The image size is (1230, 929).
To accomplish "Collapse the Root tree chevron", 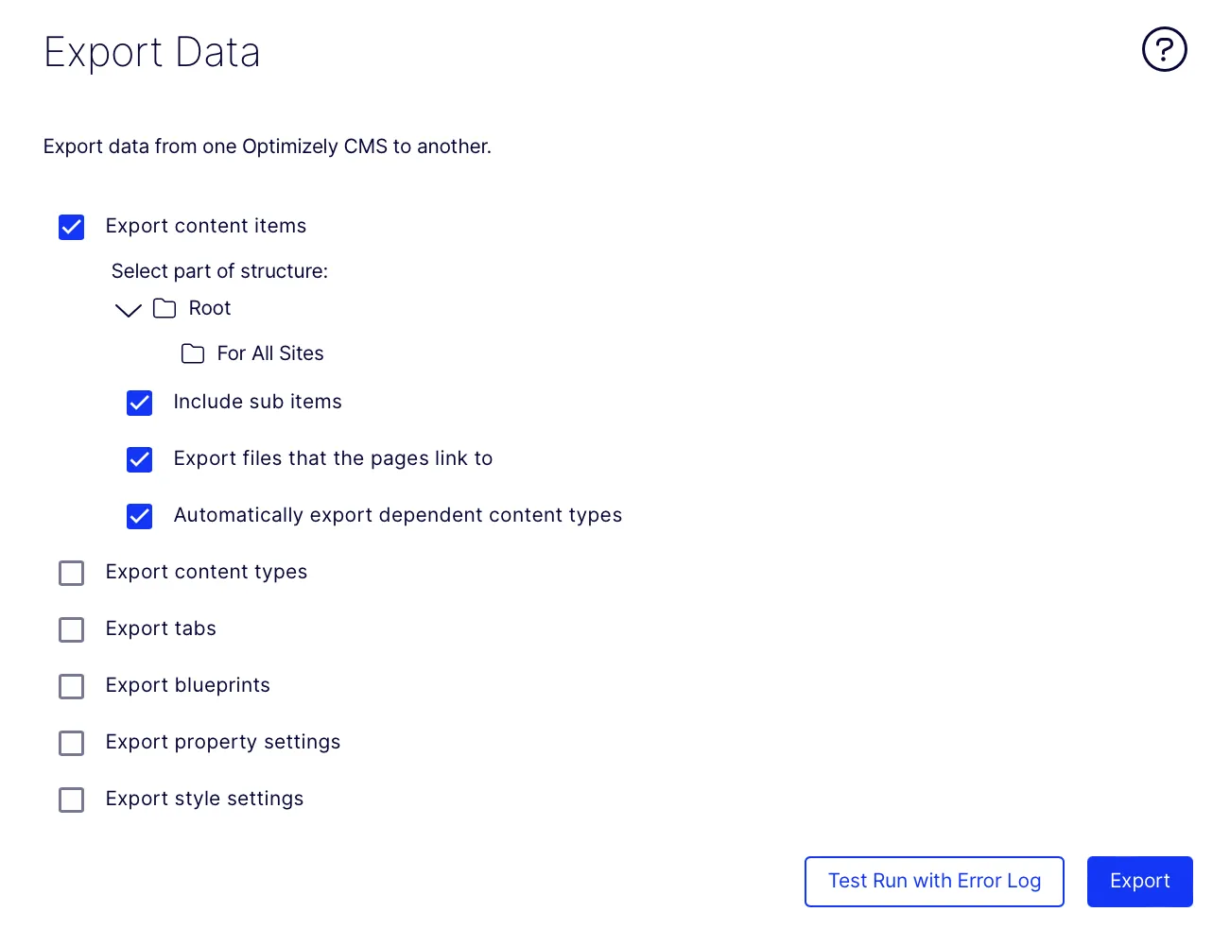I will coord(128,309).
